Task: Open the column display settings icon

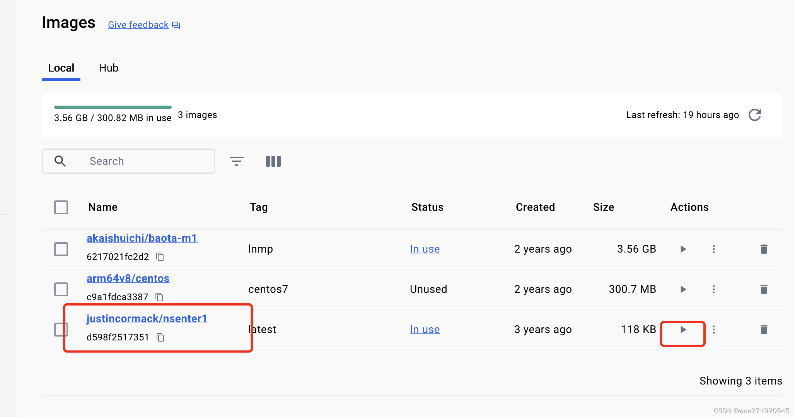Action: pos(273,161)
